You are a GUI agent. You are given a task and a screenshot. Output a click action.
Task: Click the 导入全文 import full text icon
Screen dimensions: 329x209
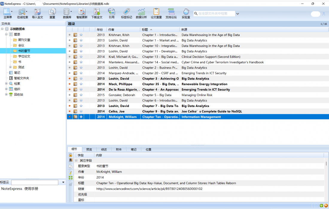(x=37, y=13)
